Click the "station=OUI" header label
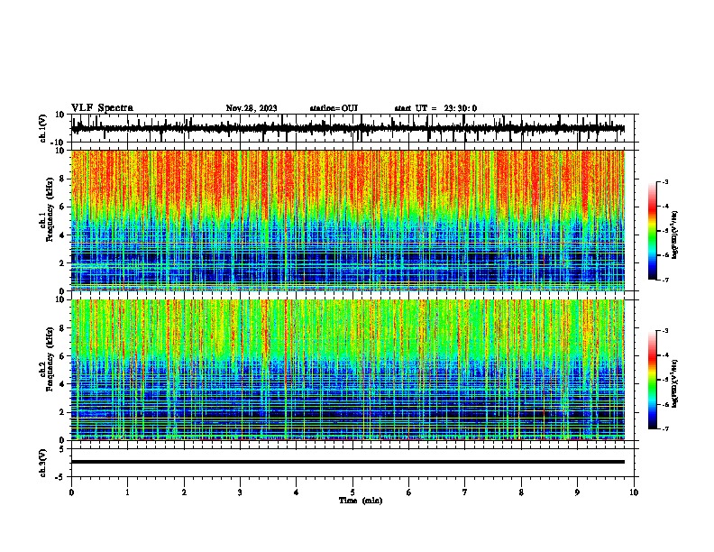The image size is (714, 552). click(334, 108)
